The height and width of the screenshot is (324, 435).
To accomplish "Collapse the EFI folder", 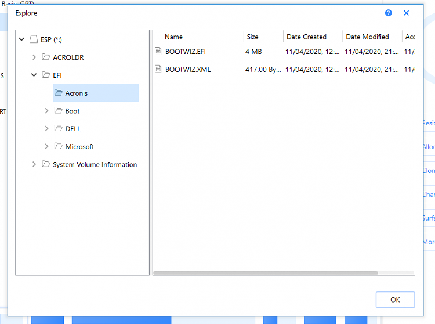I will [34, 75].
